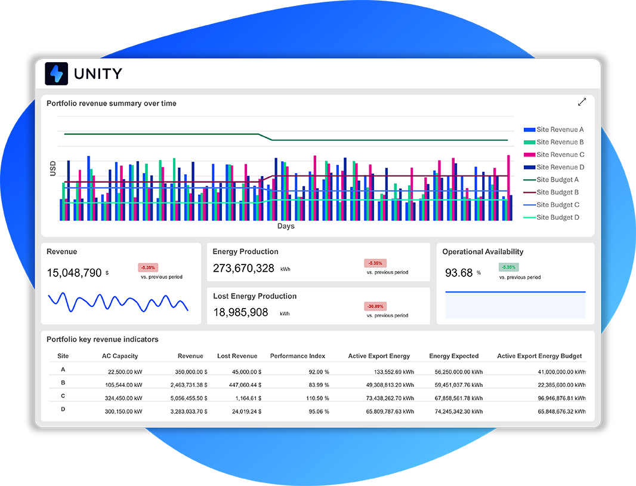Click the blue availability progress bar
The width and height of the screenshot is (636, 486).
(x=514, y=291)
